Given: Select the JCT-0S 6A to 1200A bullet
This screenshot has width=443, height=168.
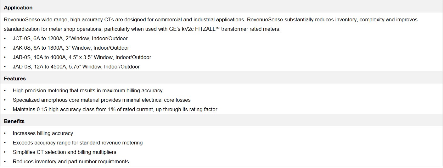Looking at the screenshot, I should tap(70, 38).
